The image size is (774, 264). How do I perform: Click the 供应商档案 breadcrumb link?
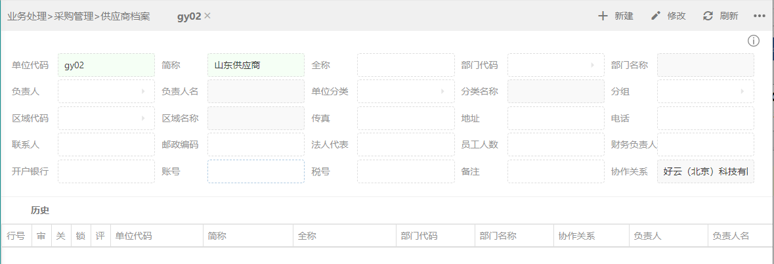pos(125,16)
